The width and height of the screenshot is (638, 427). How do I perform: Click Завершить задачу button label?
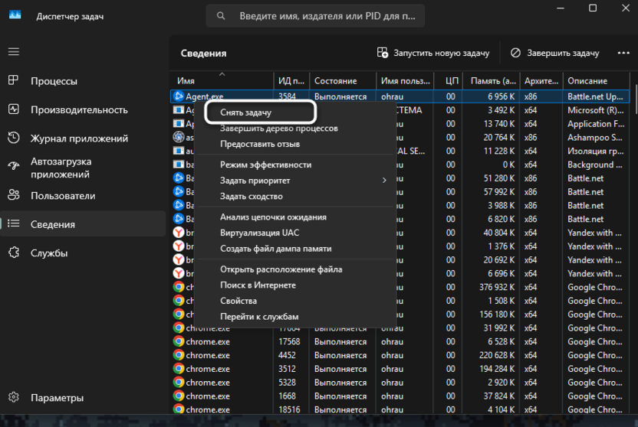(x=563, y=53)
